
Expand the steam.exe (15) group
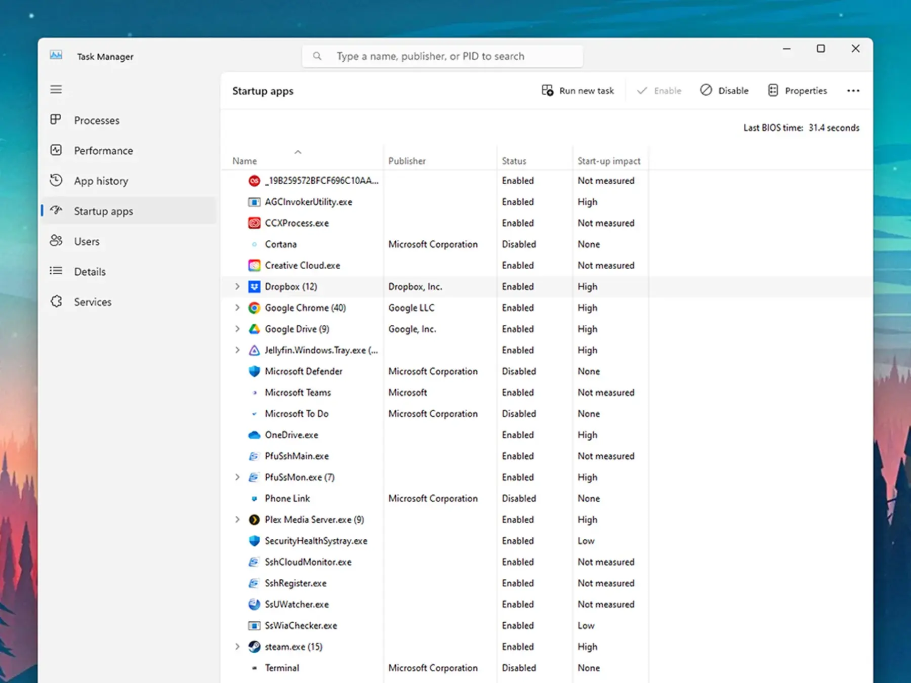click(237, 647)
